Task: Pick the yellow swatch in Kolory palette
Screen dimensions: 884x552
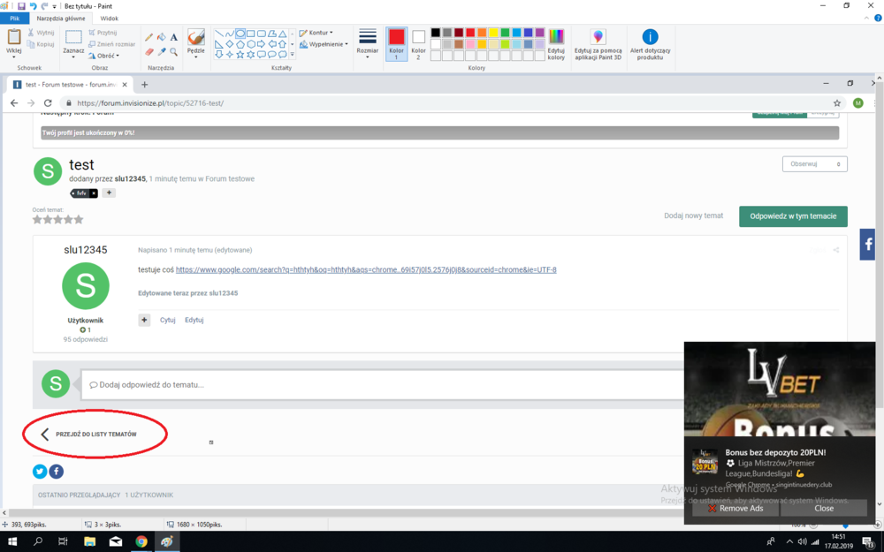Action: coord(493,33)
